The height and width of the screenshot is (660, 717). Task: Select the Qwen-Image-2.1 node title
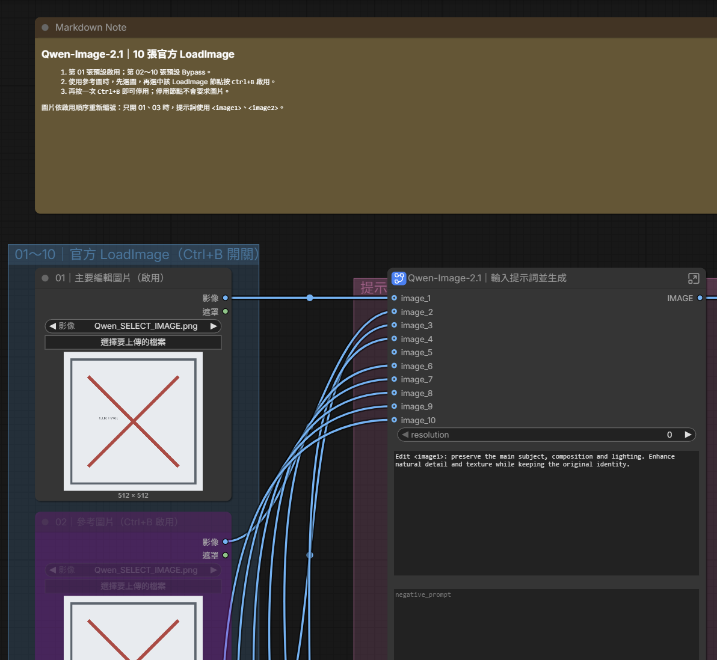click(x=487, y=278)
